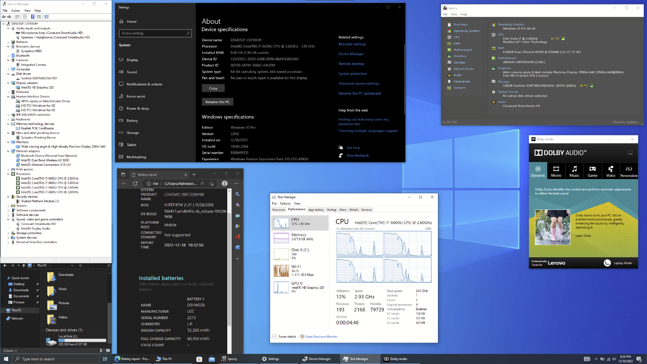Collapse Network adapters node

(8, 151)
